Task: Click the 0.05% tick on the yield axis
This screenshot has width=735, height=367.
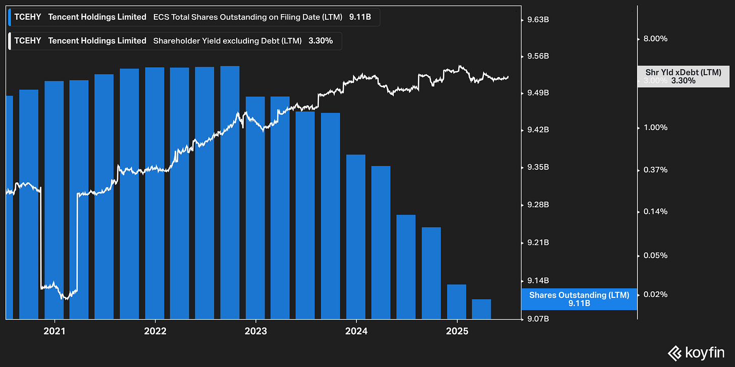Action: (x=656, y=255)
